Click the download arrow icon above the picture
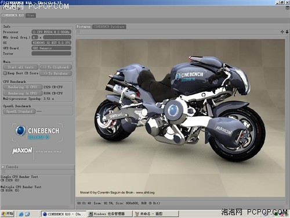Viewport: 290px width, 218px height. click(x=287, y=32)
